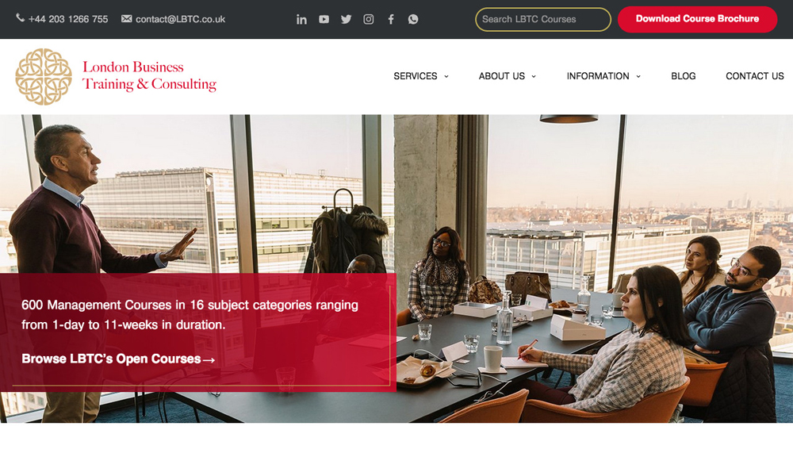
Task: Open the YouTube icon link
Action: [324, 19]
